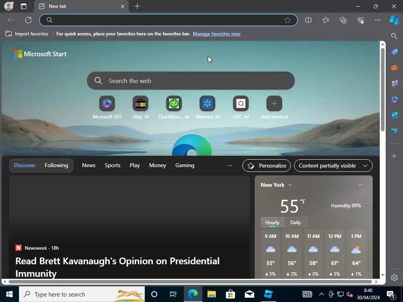
Task: Open the sidebar Games chess icon
Action: pos(394,83)
